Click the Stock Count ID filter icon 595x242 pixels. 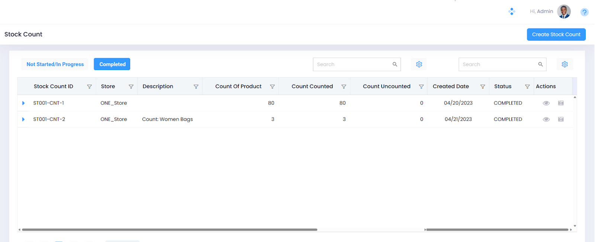[89, 87]
